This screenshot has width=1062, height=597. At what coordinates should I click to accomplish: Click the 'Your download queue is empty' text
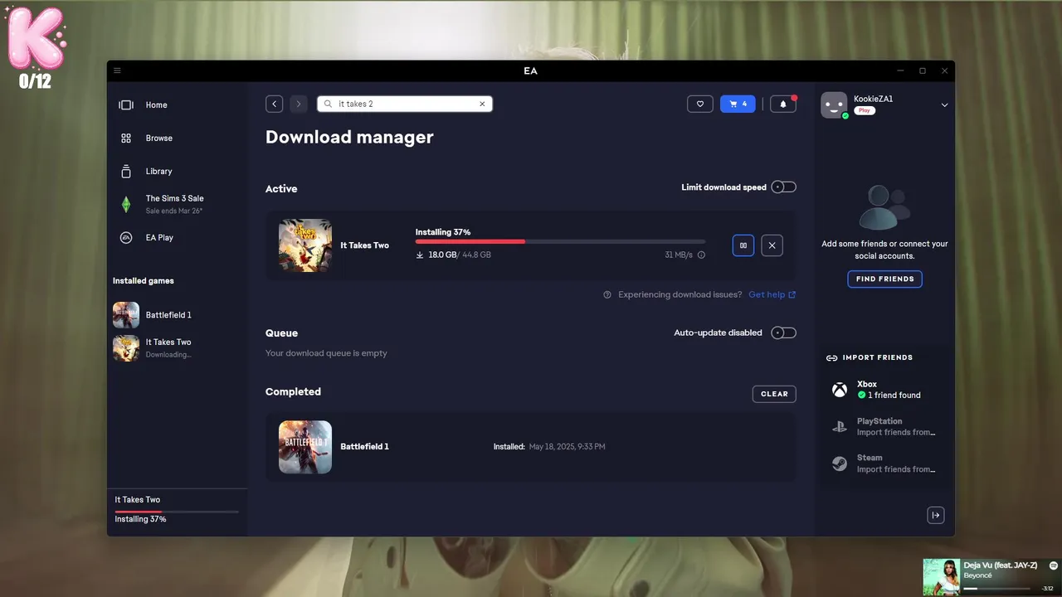(x=326, y=353)
